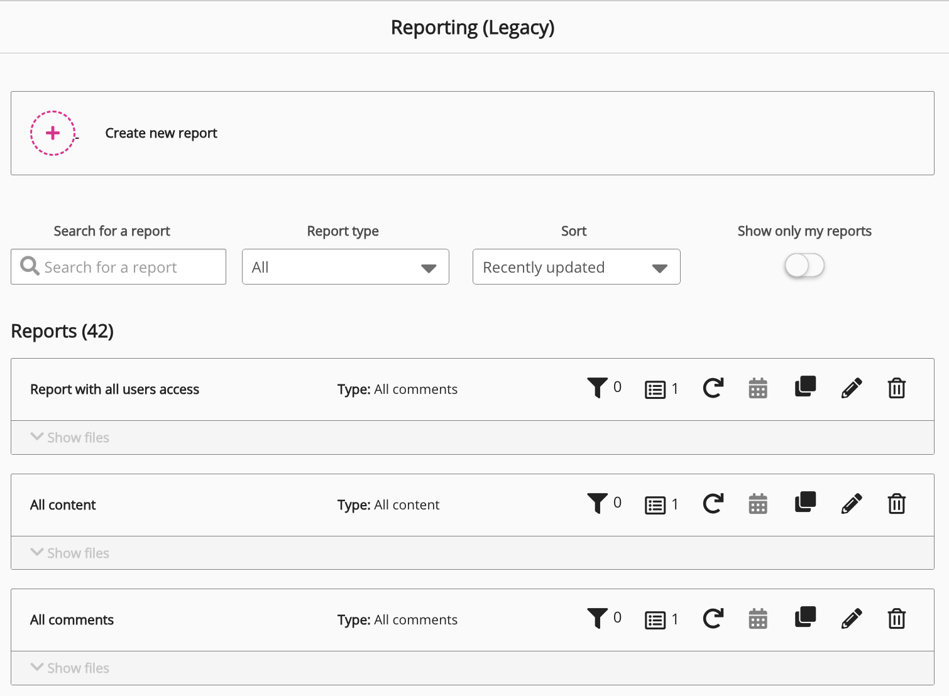
Task: Expand Show files under 'All content'
Action: point(70,553)
